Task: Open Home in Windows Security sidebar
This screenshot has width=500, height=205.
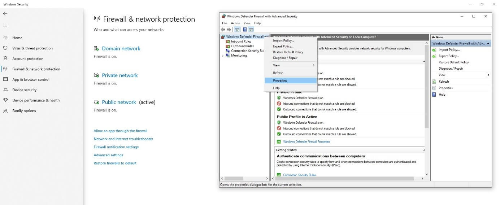Action: click(x=17, y=38)
